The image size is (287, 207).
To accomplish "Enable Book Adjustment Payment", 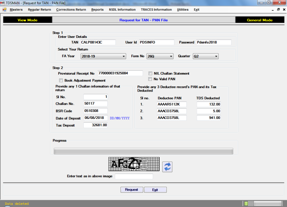I will click(61, 80).
